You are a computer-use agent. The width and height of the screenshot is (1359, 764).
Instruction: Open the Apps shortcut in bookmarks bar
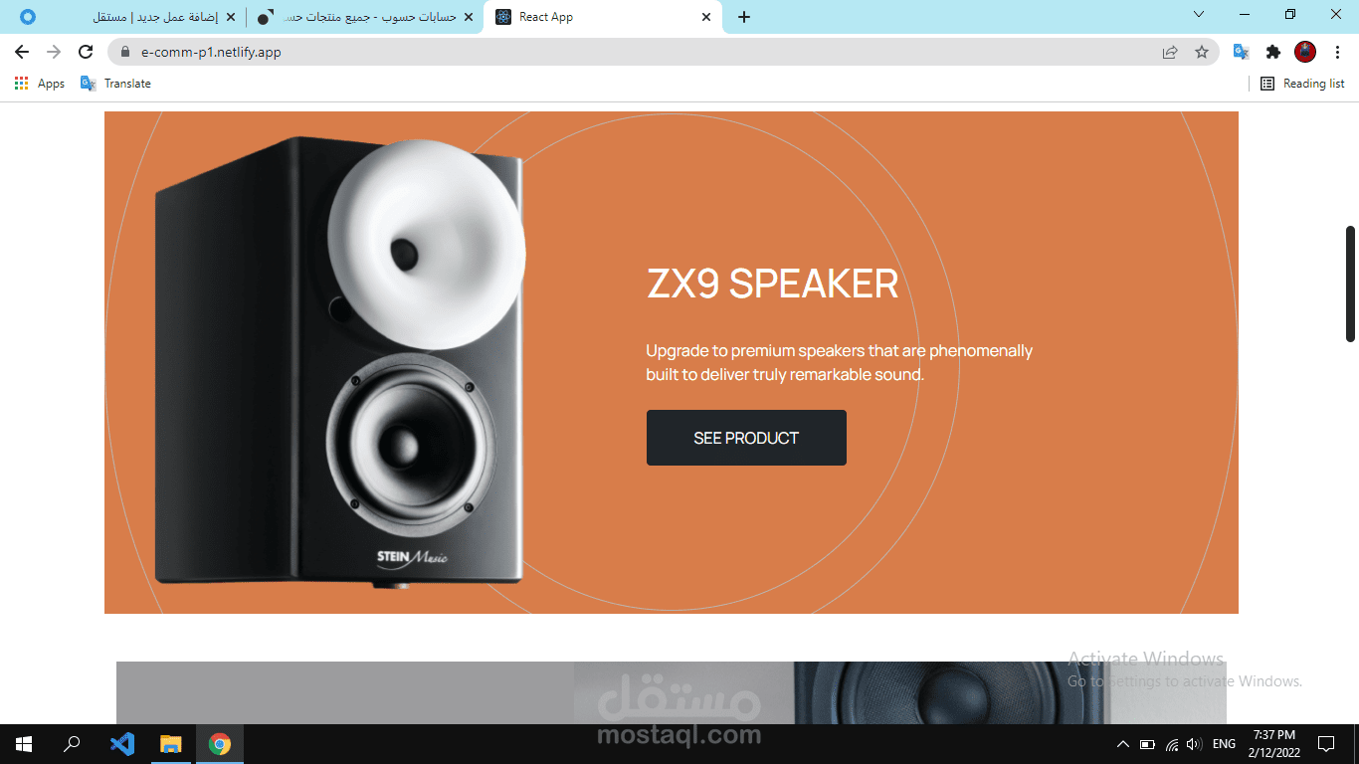tap(40, 84)
